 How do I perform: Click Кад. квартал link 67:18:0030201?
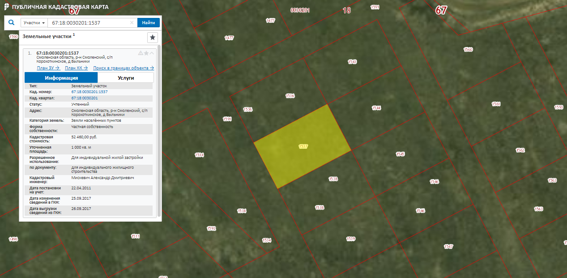85,98
